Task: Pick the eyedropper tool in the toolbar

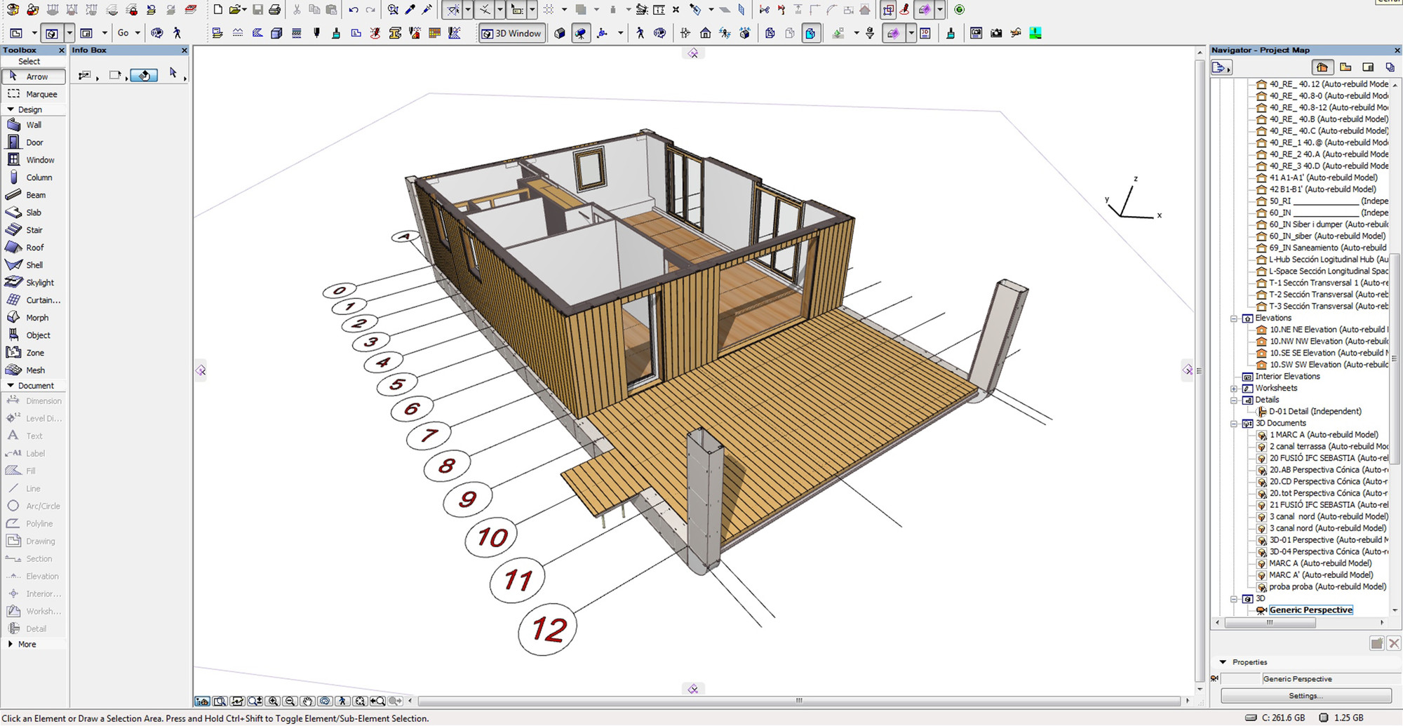Action: click(x=410, y=10)
